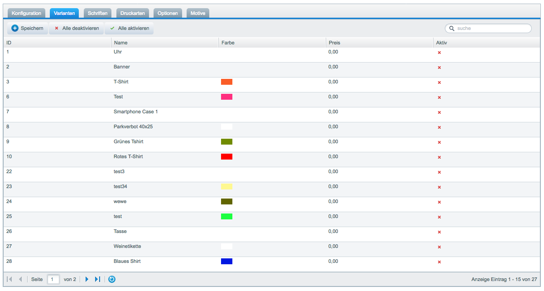Open the Druckarten tab
544x291 pixels.
(x=133, y=13)
